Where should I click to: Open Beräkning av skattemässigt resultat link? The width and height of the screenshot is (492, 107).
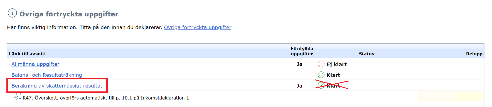(57, 86)
